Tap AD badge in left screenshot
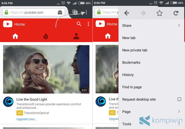The height and width of the screenshot is (129, 185). click(20, 113)
